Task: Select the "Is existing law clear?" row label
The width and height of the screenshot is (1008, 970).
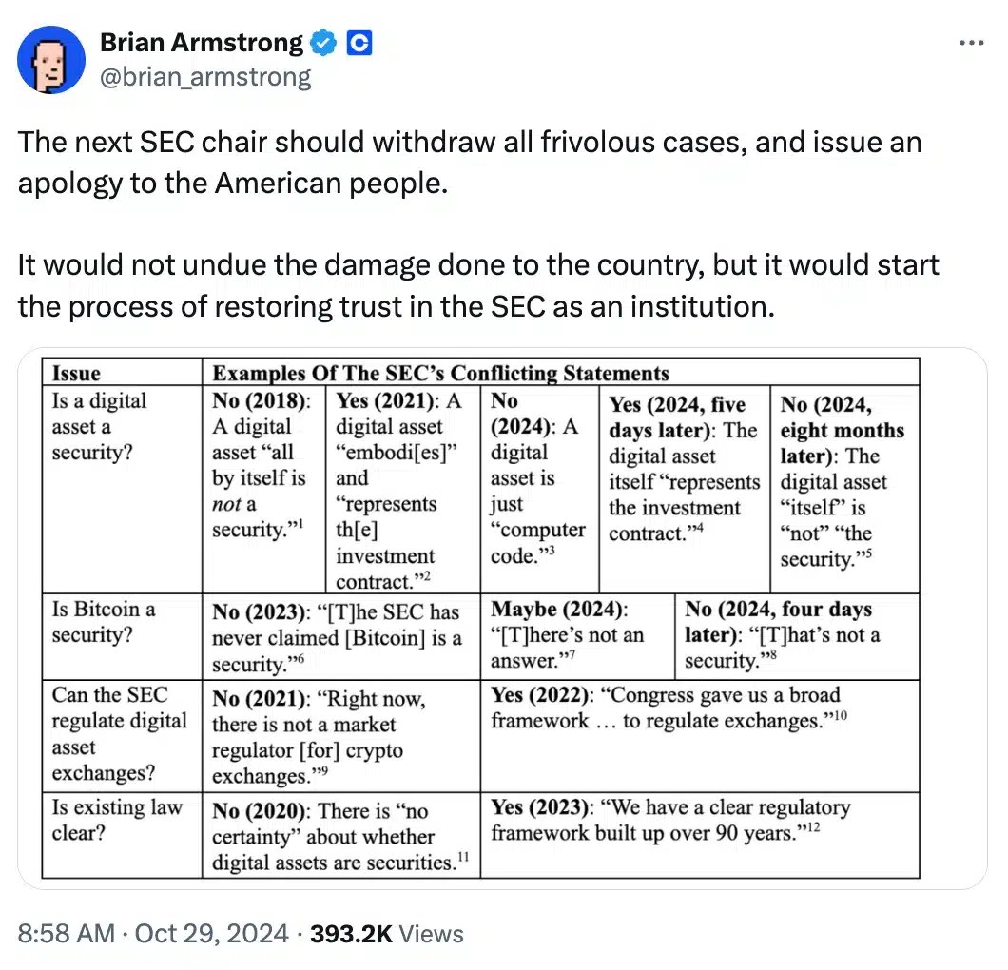Action: (x=116, y=820)
